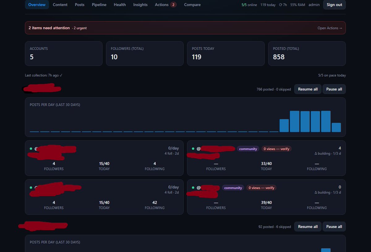Click the red 2 badge on Actions
371x252 pixels.
(173, 5)
